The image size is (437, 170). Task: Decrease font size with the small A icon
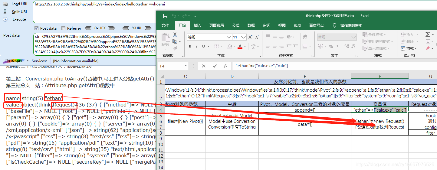coord(257,37)
